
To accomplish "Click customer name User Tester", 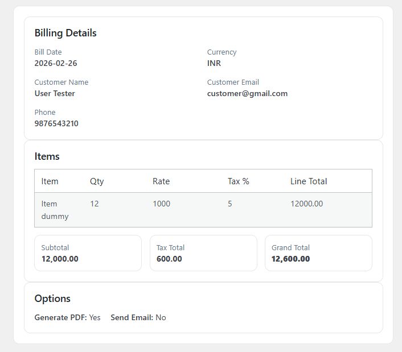I will pyautogui.click(x=55, y=93).
